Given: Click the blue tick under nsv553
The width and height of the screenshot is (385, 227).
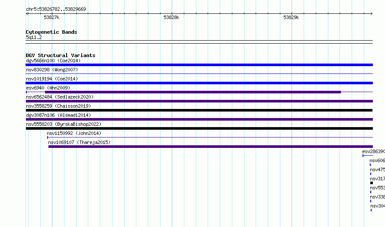Looking at the screenshot, I should 371,192.
